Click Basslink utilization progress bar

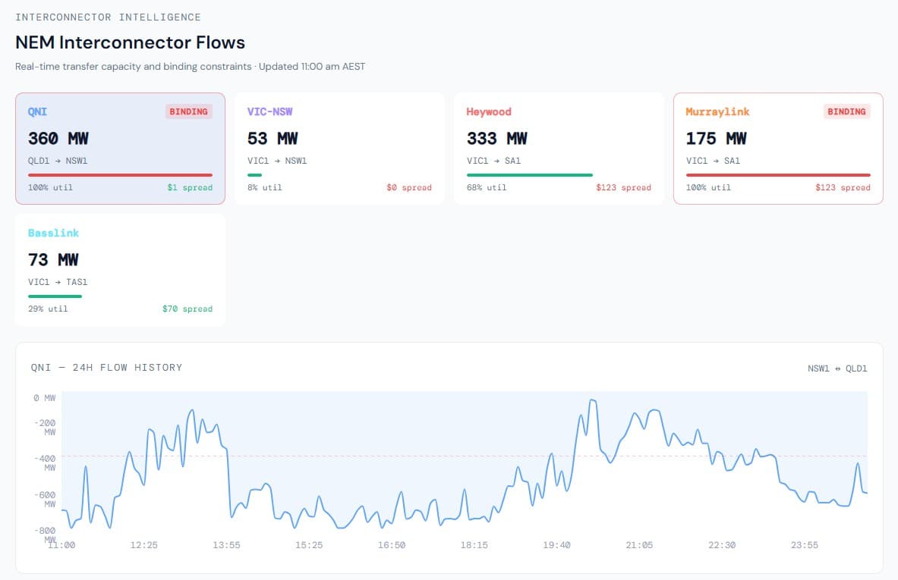pyautogui.click(x=55, y=296)
